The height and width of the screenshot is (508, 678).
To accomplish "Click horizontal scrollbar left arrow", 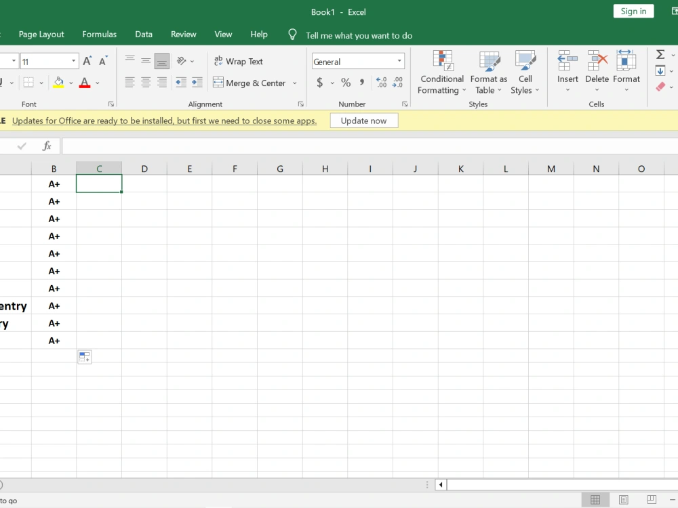I will (x=441, y=485).
